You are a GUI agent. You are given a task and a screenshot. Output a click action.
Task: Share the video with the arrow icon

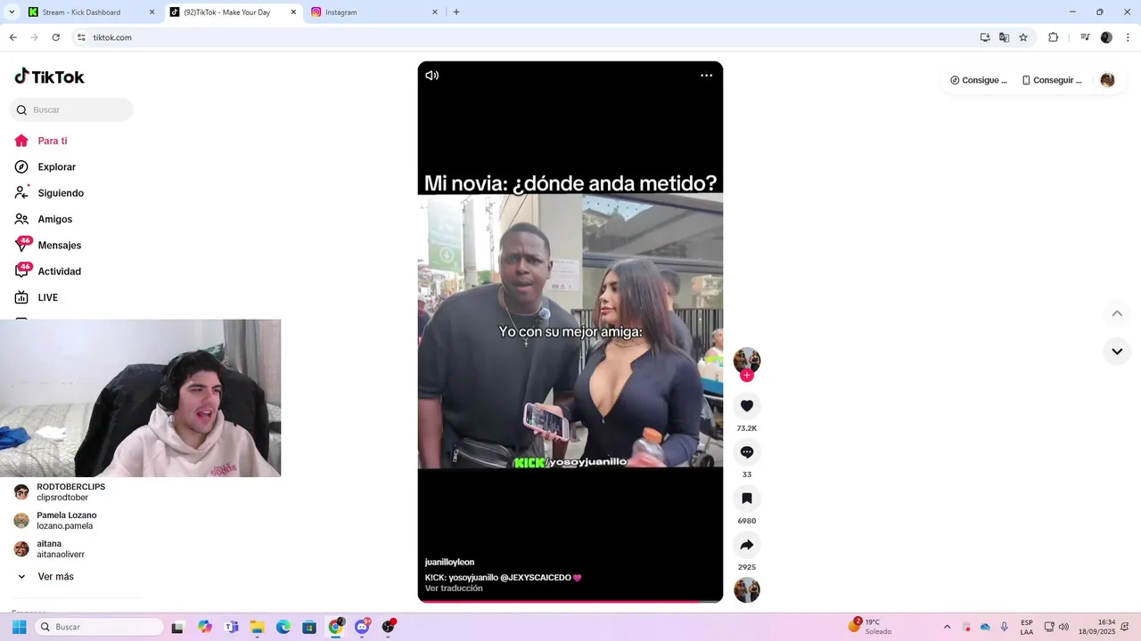tap(747, 545)
